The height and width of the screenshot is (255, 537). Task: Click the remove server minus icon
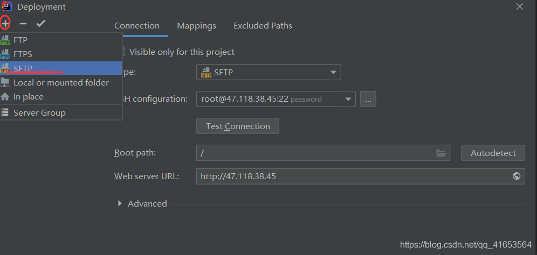(23, 24)
